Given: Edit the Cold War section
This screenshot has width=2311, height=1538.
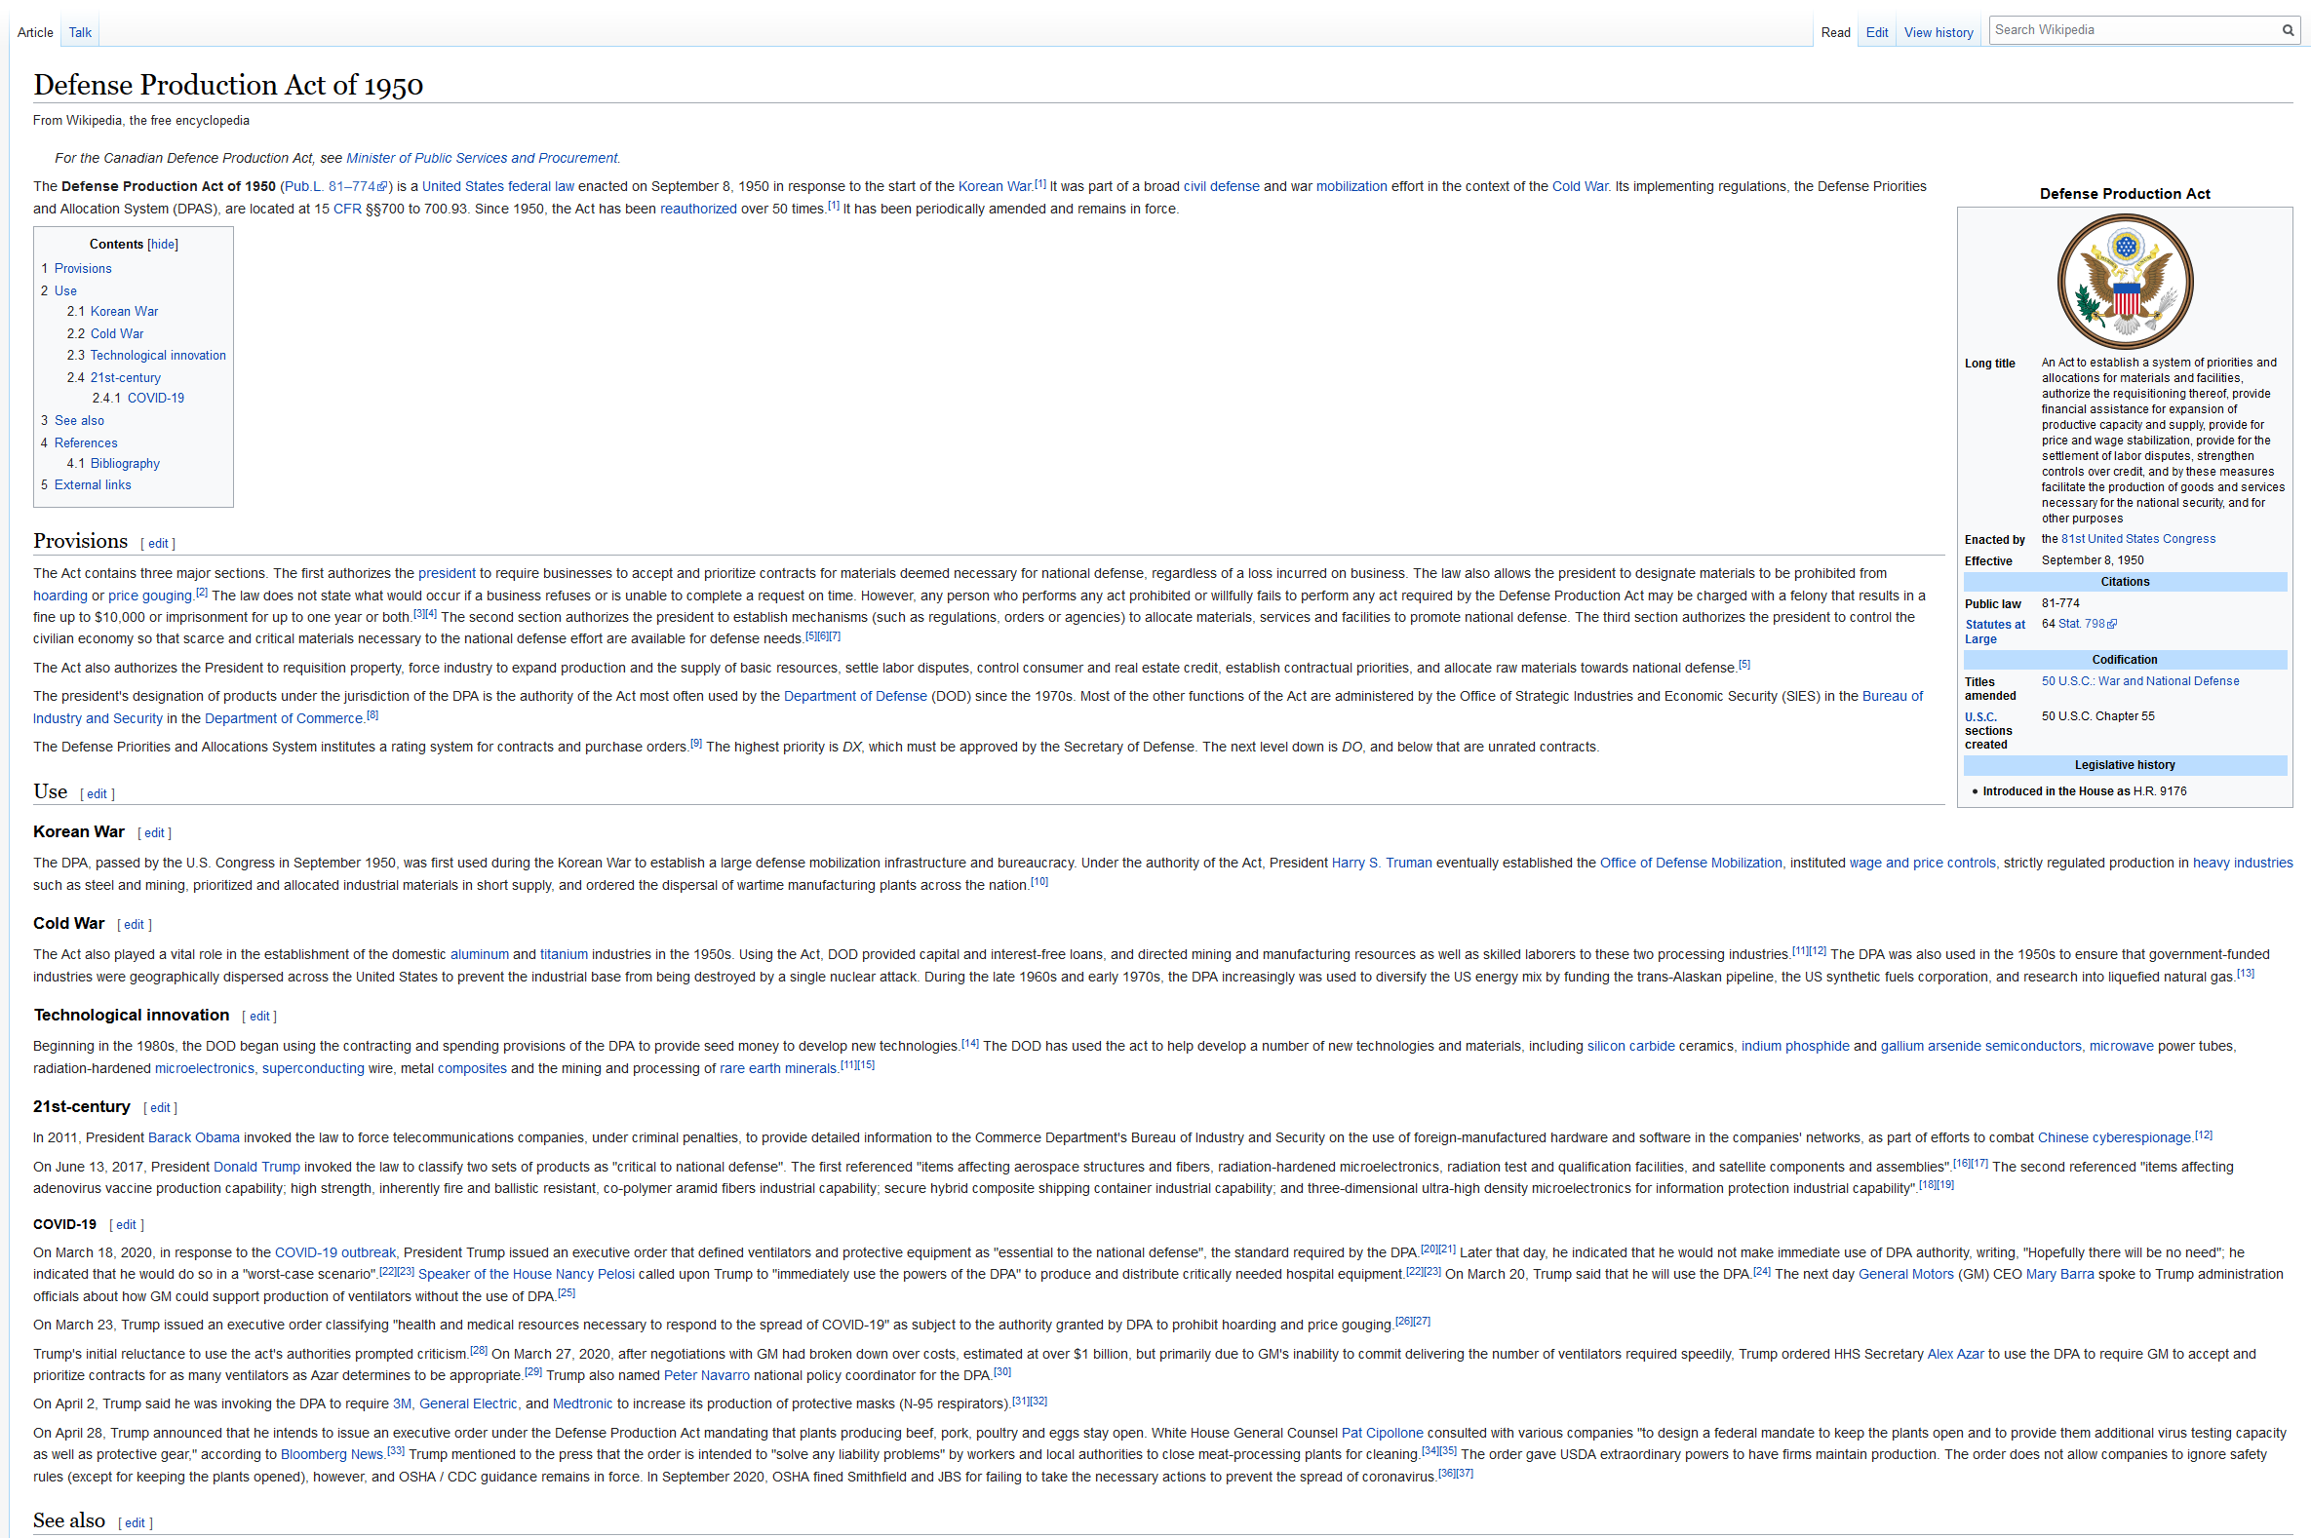Looking at the screenshot, I should tap(134, 925).
